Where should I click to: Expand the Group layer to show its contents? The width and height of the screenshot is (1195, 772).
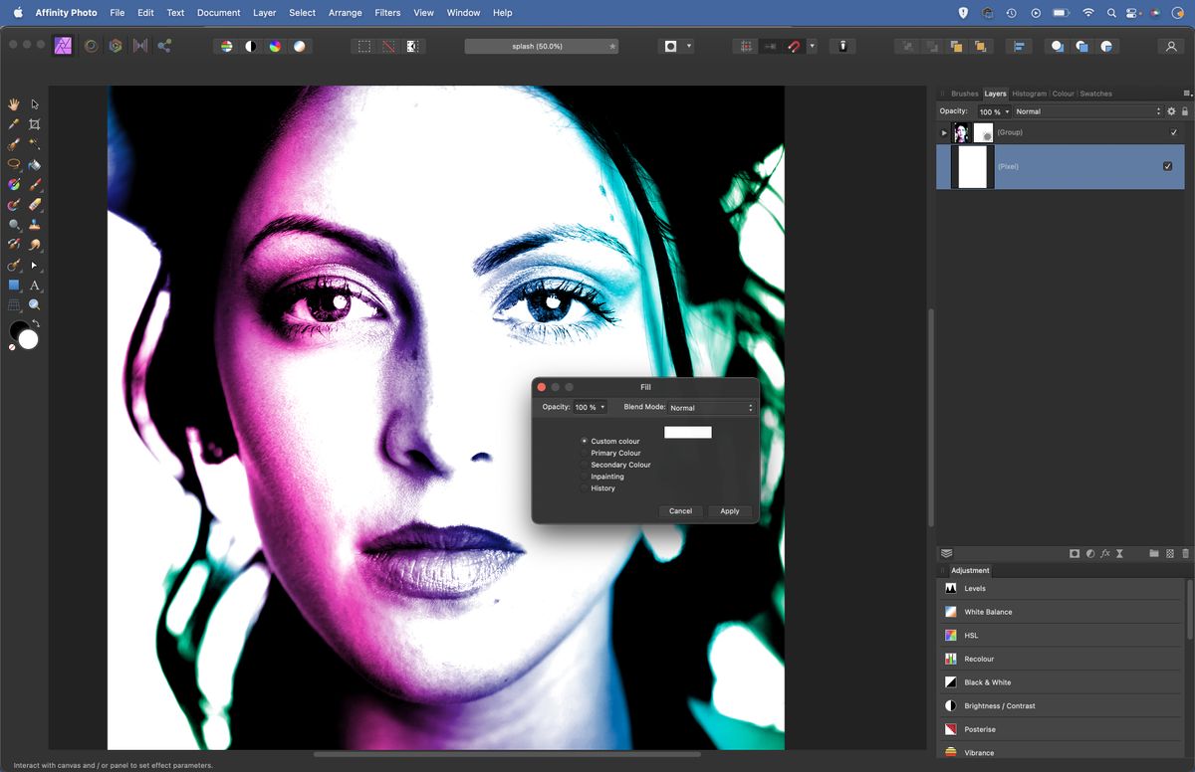click(x=944, y=132)
